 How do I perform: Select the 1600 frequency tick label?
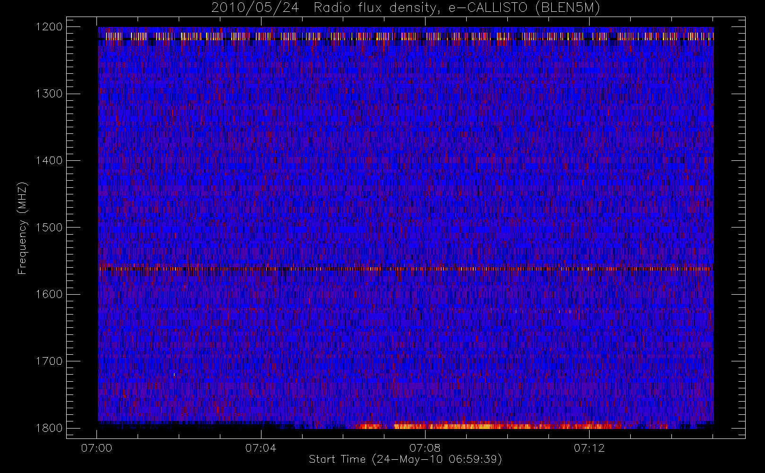tap(49, 294)
